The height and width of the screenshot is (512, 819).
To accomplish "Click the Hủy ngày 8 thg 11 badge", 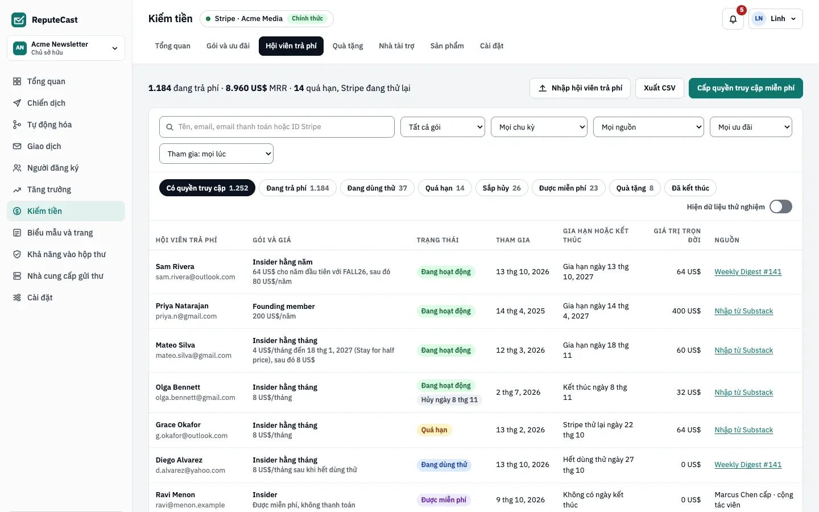I will pyautogui.click(x=449, y=400).
